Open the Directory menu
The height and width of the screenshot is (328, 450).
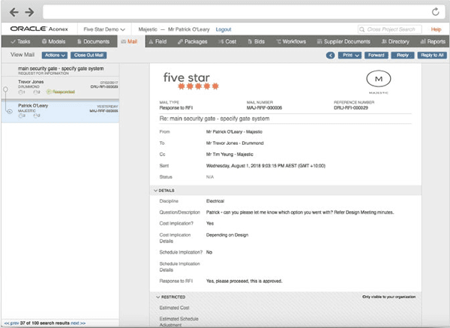click(395, 41)
